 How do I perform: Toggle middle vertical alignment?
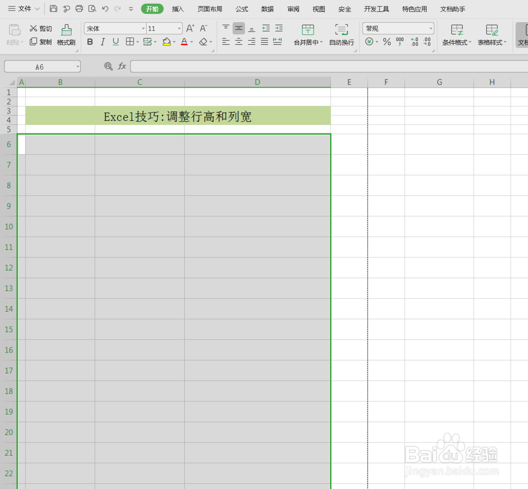(239, 28)
